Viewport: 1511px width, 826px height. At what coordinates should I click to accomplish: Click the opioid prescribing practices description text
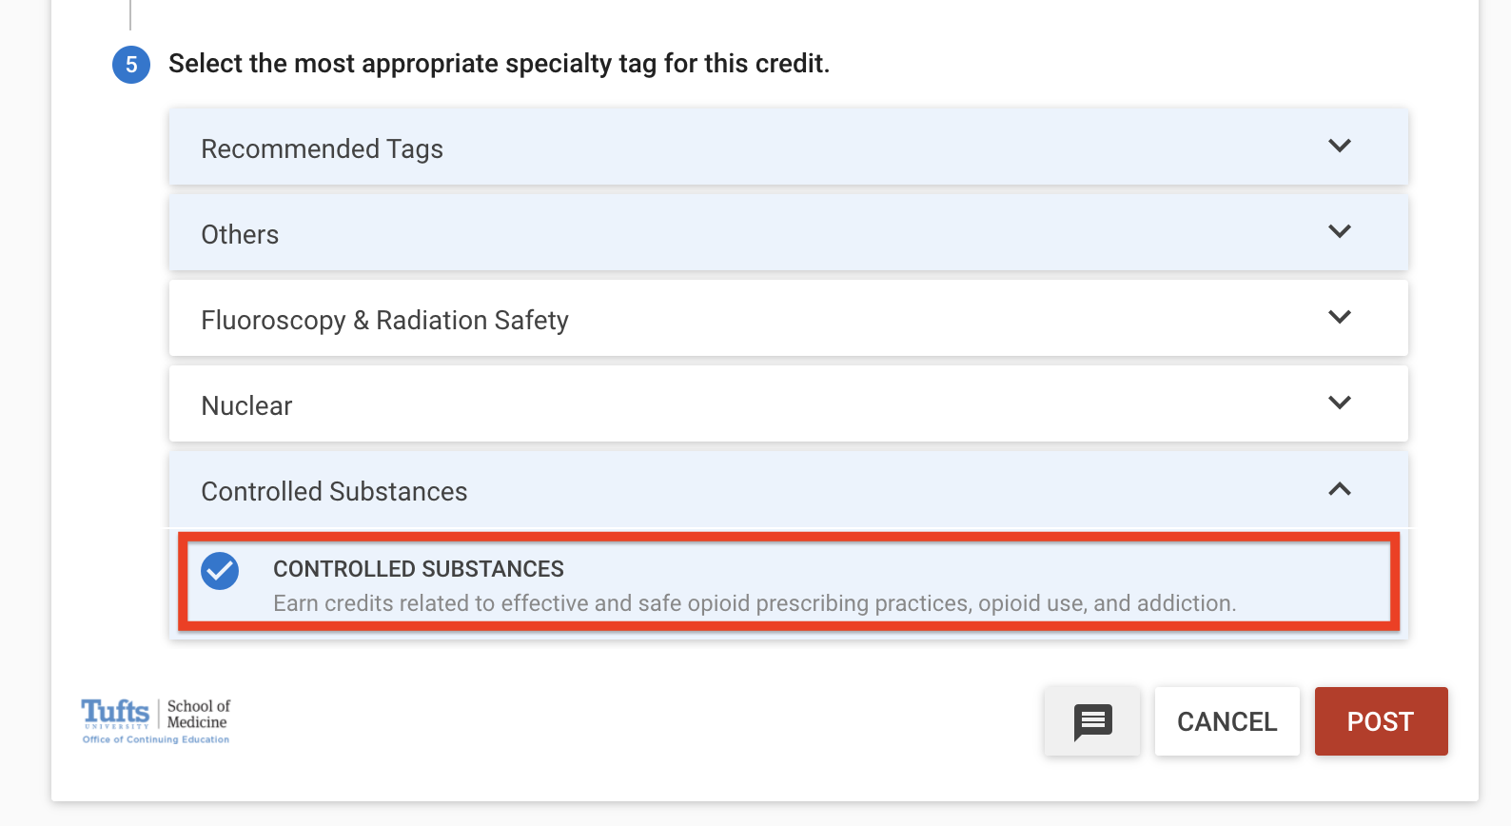[755, 603]
